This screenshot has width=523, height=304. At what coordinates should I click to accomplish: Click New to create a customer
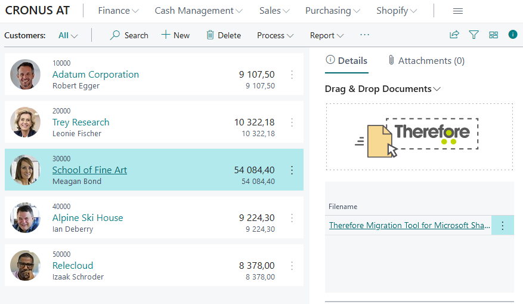point(175,35)
